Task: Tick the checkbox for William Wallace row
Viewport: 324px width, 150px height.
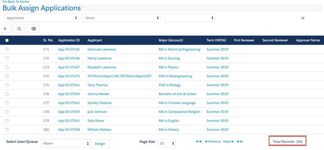Action: pos(7,130)
